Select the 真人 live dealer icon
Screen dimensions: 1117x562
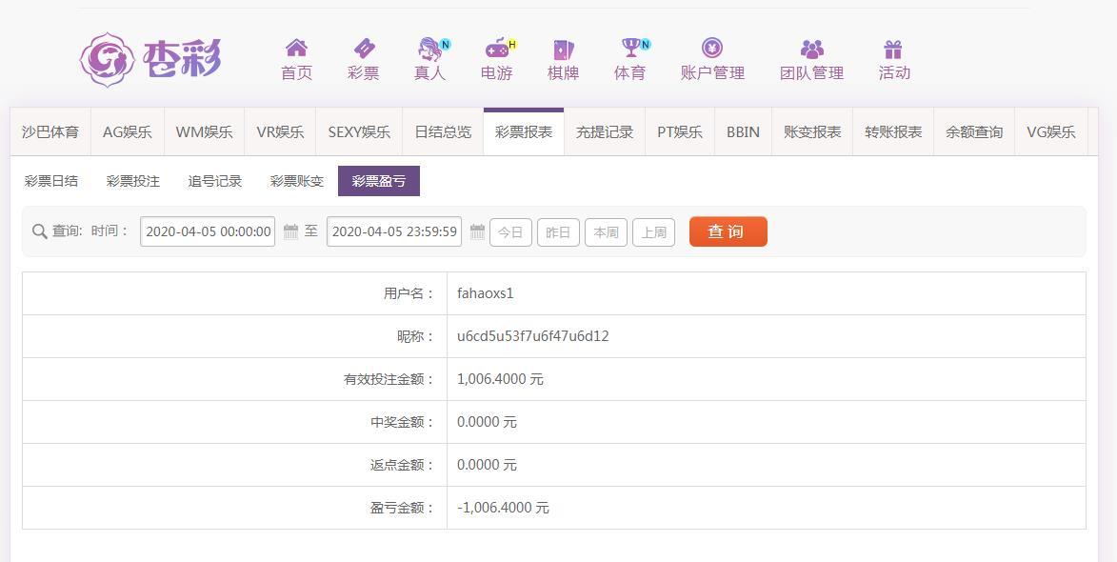429,49
